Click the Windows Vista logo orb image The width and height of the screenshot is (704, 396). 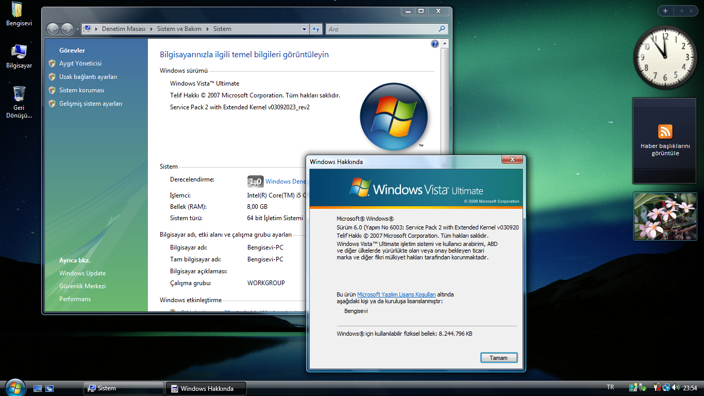[x=394, y=117]
